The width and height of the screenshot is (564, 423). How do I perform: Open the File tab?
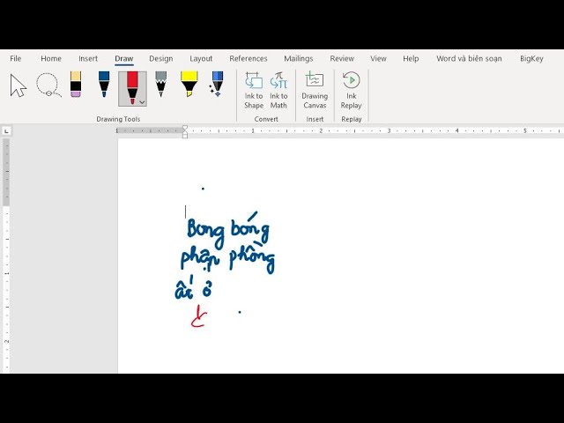pyautogui.click(x=16, y=59)
